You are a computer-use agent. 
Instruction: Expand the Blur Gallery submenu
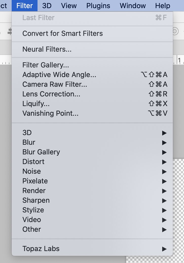point(92,152)
